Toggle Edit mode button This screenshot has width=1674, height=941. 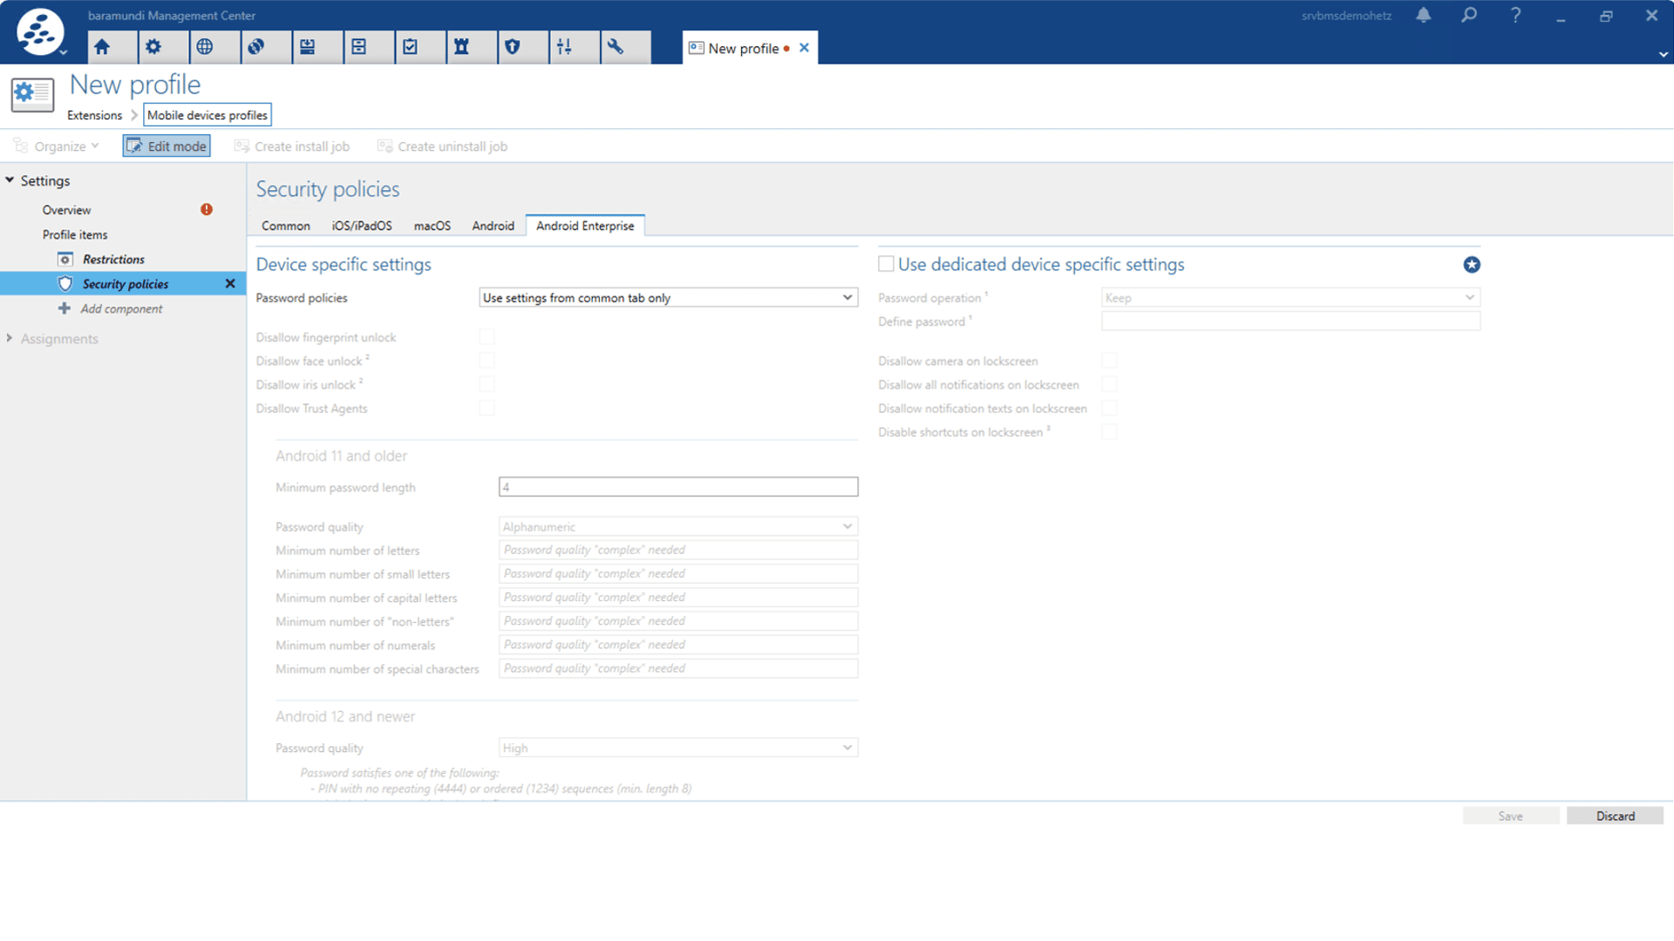(167, 146)
